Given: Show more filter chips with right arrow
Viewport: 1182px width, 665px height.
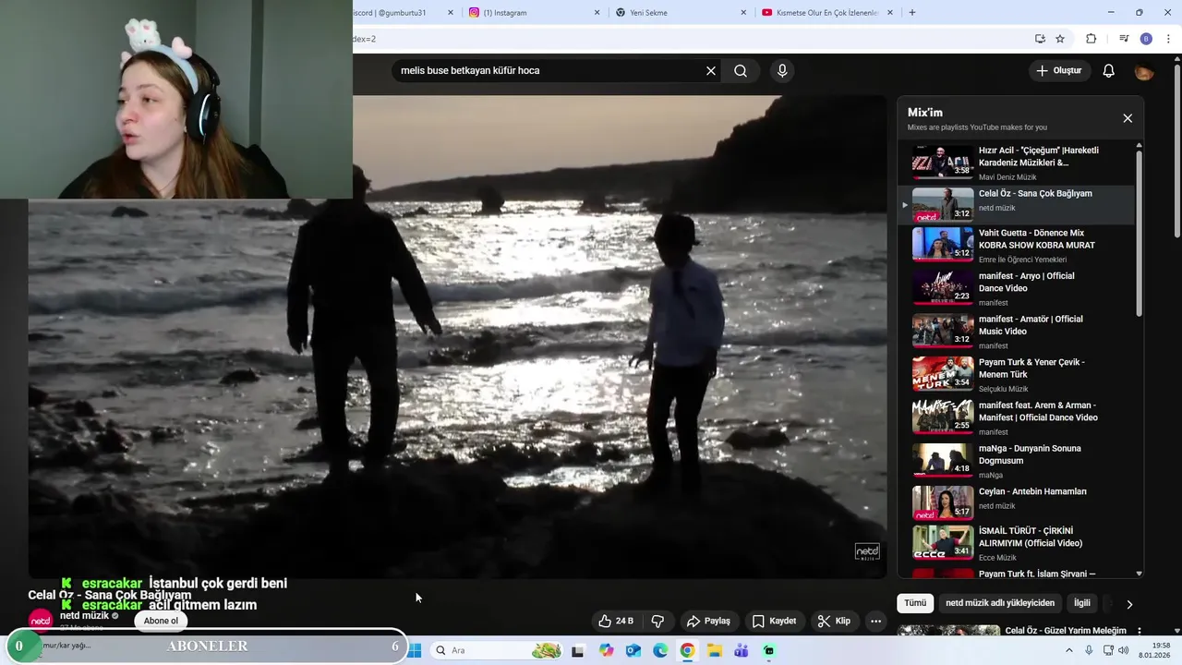Looking at the screenshot, I should pos(1128,604).
